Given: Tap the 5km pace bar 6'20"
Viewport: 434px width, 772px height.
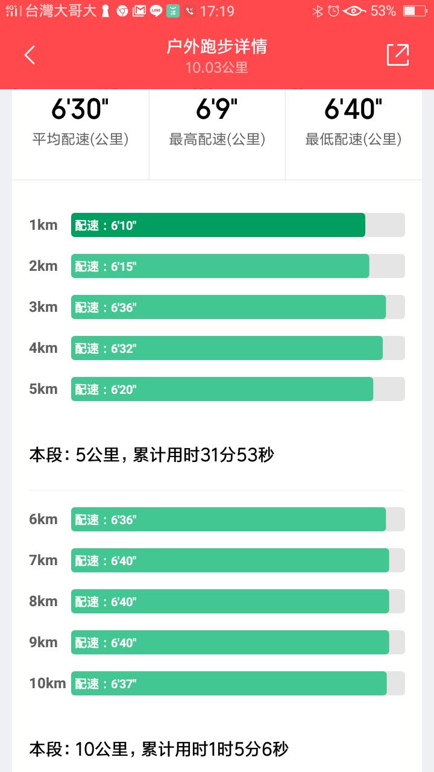Looking at the screenshot, I should 222,389.
